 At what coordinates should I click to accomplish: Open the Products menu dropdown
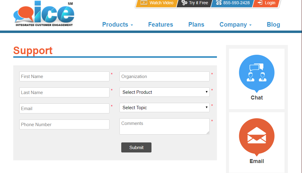117,25
